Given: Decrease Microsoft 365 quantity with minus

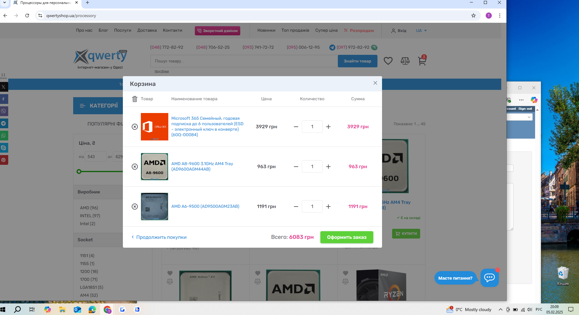Looking at the screenshot, I should coord(296,127).
